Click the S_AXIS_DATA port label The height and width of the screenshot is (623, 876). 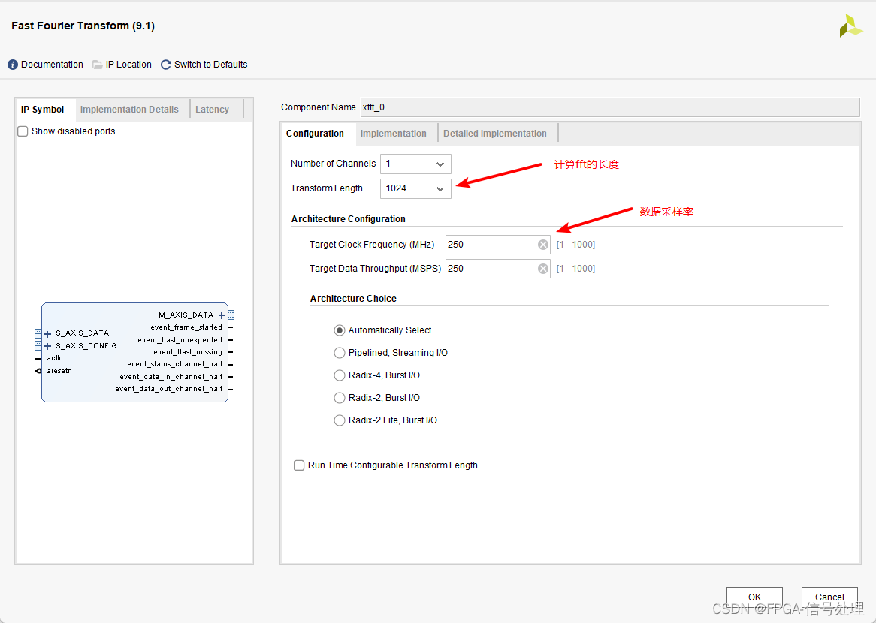82,333
